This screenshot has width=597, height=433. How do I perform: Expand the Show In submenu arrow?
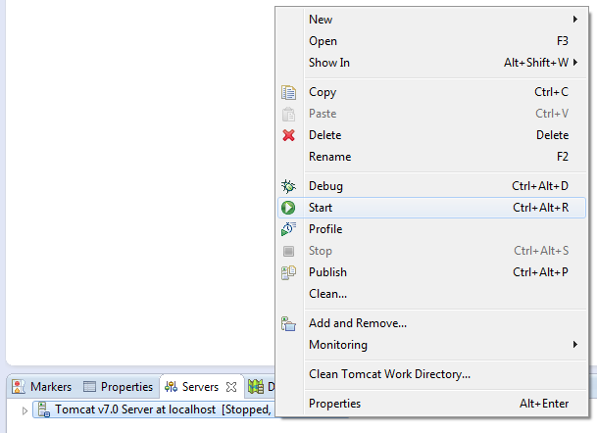click(x=574, y=63)
